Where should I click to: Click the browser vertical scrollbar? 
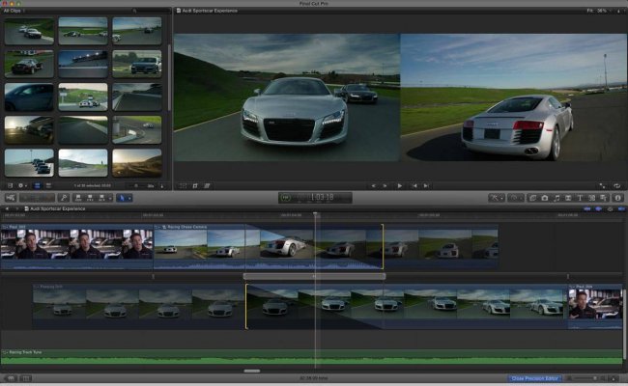(169, 78)
